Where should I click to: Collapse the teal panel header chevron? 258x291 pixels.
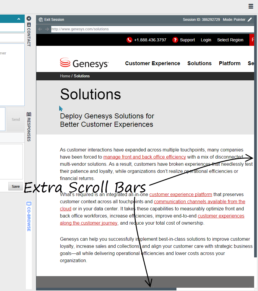point(19,19)
